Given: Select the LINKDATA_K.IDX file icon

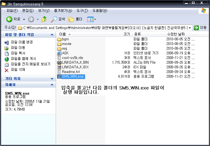Looking at the screenshot, I should (x=59, y=67).
